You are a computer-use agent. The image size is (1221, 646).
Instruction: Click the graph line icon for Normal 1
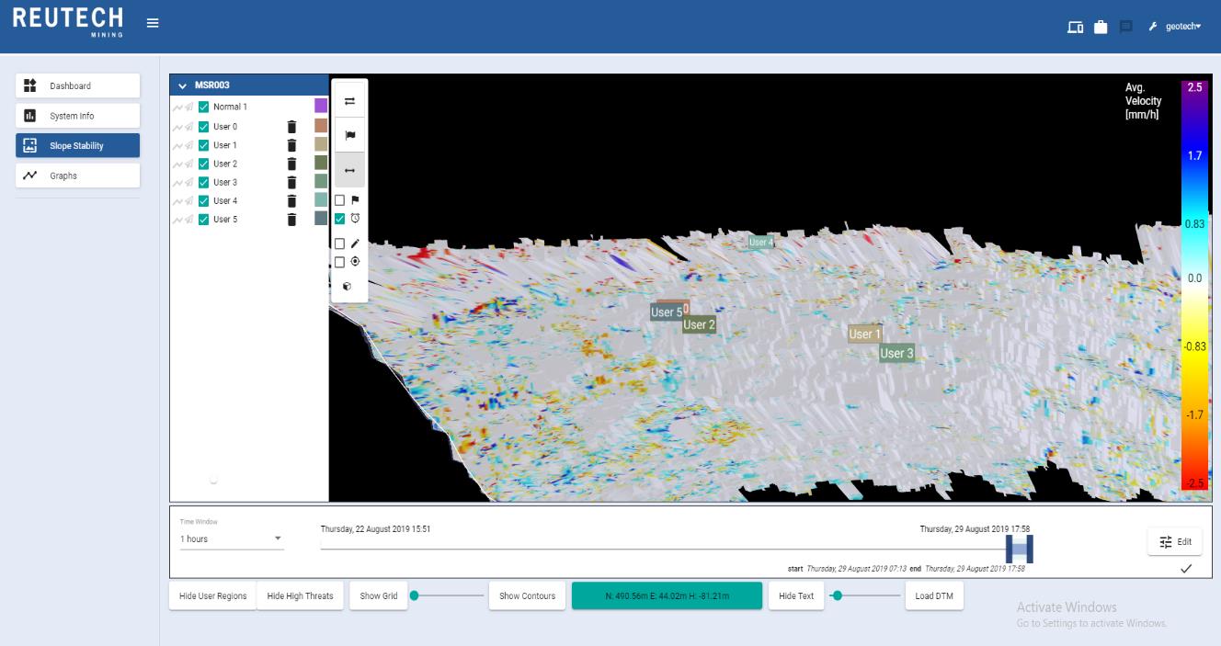[177, 108]
